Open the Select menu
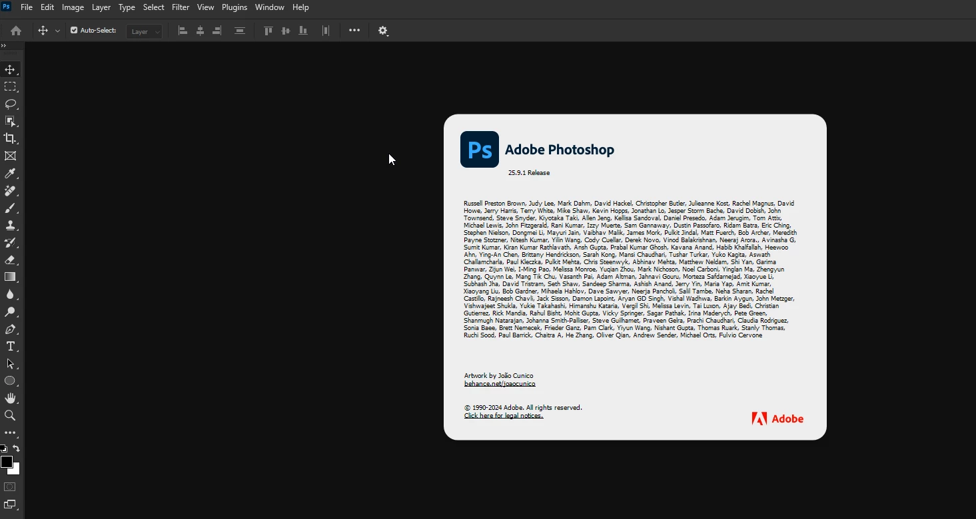The height and width of the screenshot is (519, 976). click(153, 7)
